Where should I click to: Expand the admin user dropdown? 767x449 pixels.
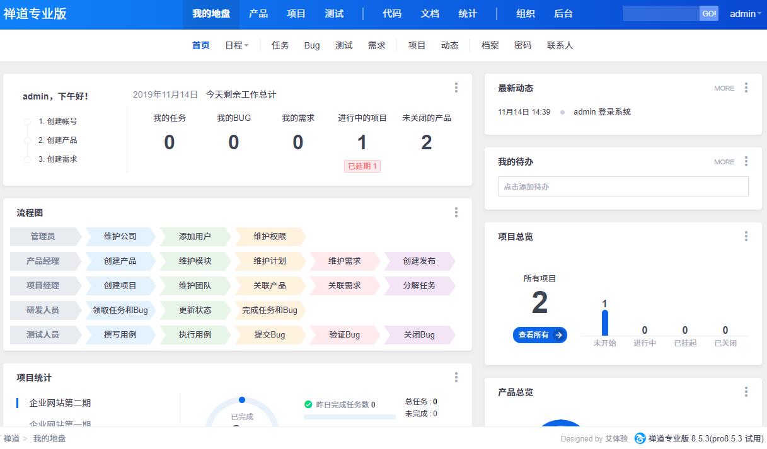click(x=746, y=14)
